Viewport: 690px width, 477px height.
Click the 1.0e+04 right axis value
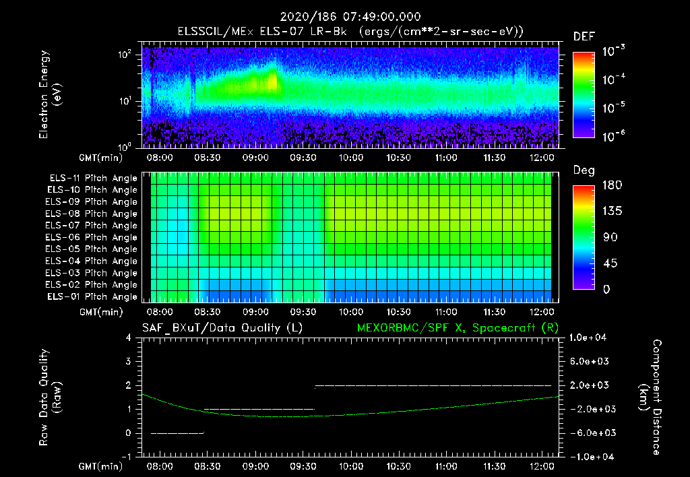[588, 338]
